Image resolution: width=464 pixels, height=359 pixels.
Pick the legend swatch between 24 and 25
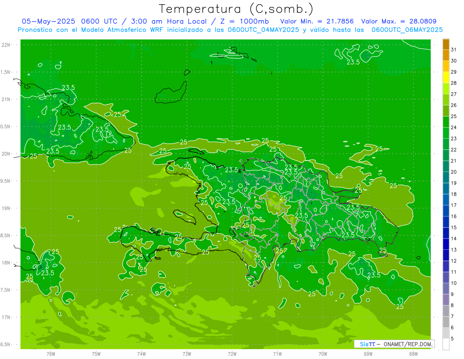click(x=446, y=122)
